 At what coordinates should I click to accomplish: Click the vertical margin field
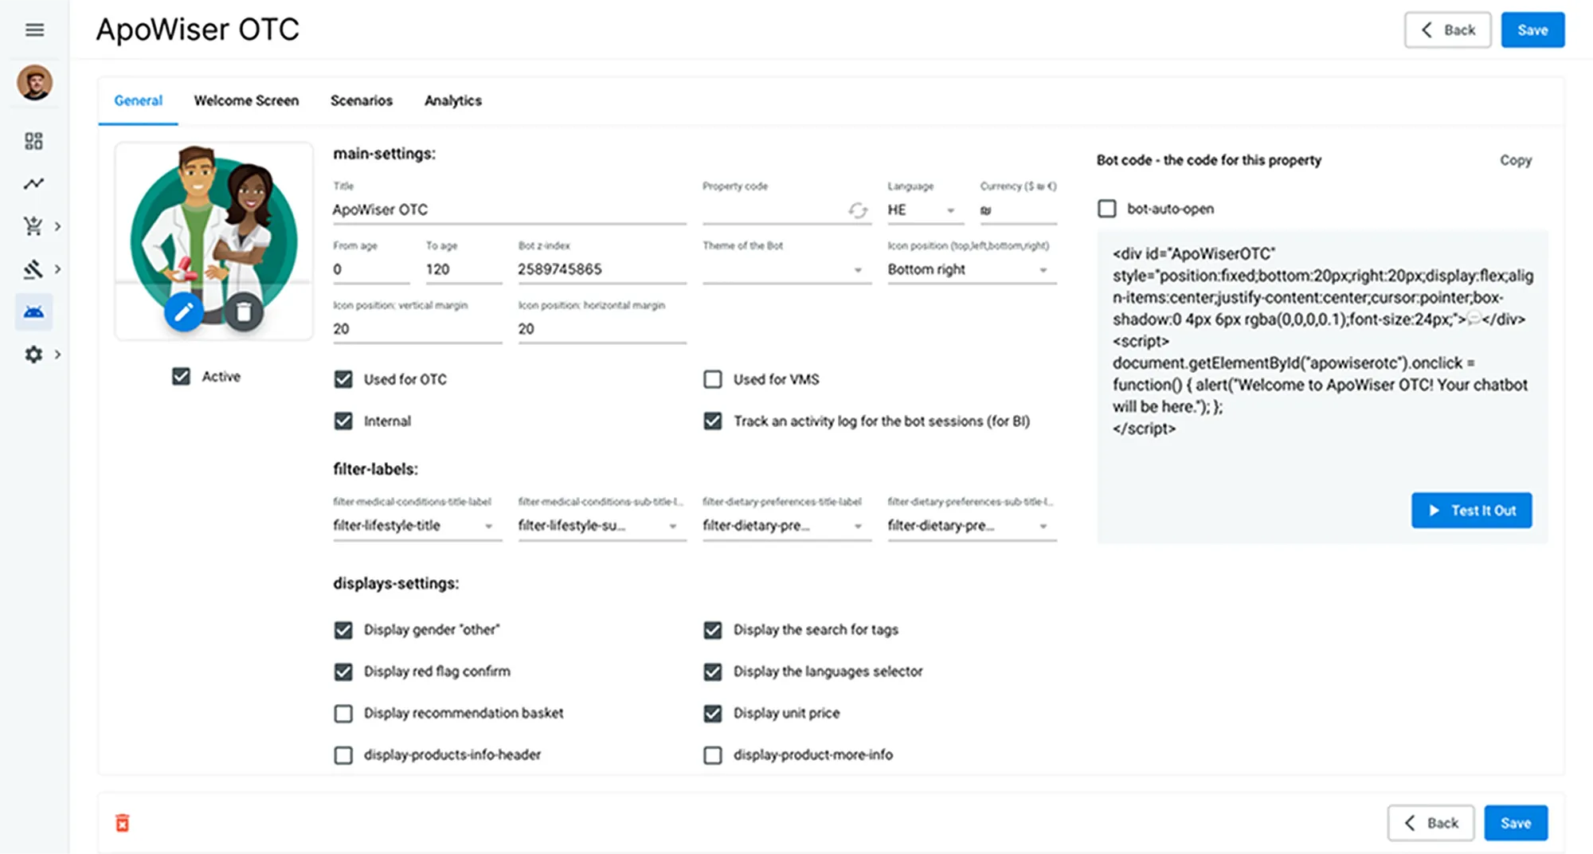click(417, 329)
